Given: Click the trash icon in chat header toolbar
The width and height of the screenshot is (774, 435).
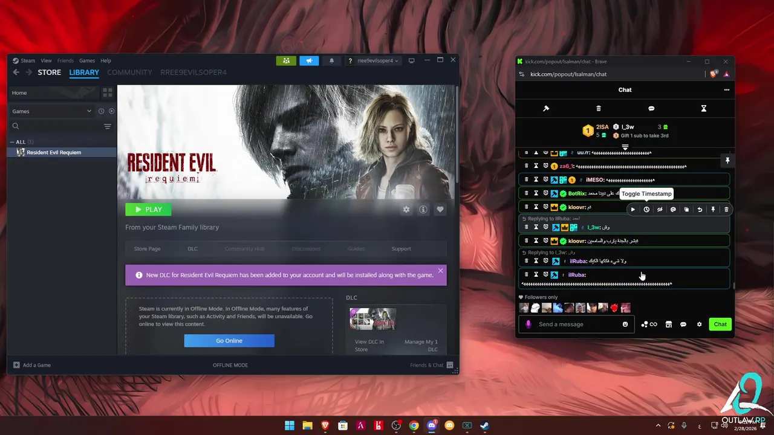Looking at the screenshot, I should pos(599,109).
